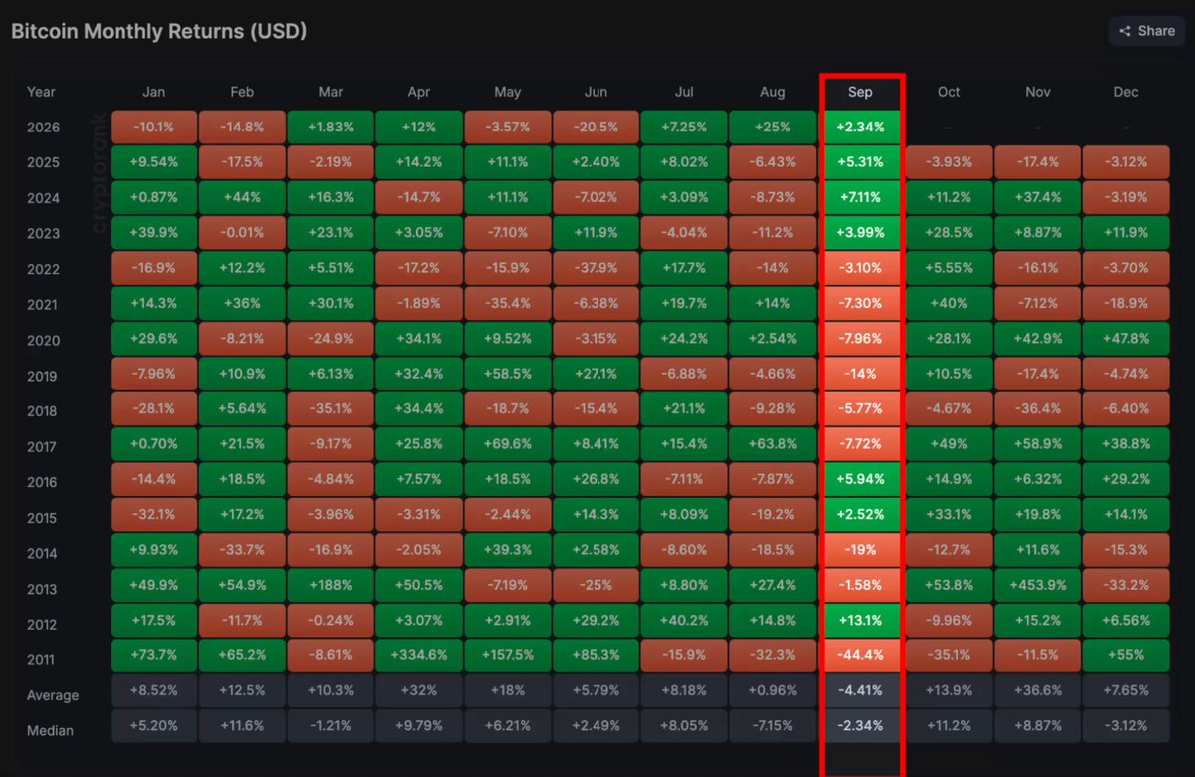
Task: Select the Median row label
Action: point(50,730)
